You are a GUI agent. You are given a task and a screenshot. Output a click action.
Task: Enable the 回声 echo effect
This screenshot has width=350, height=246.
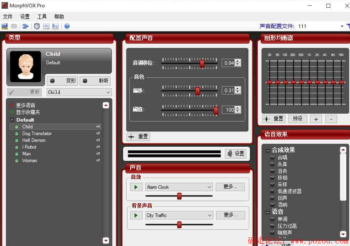click(272, 198)
